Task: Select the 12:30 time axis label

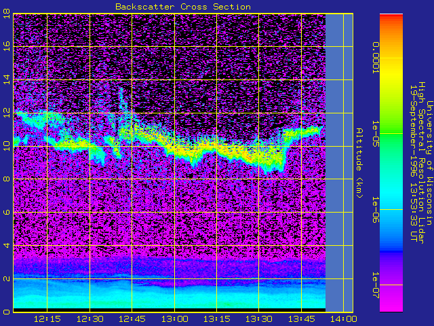Action: [x=90, y=319]
